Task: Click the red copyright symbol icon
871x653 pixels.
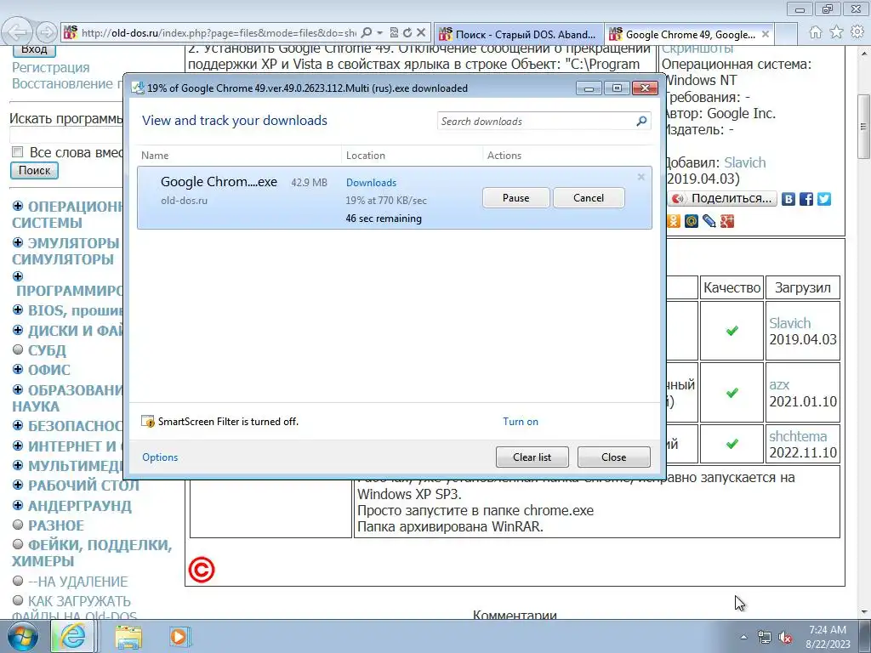Action: click(x=201, y=571)
